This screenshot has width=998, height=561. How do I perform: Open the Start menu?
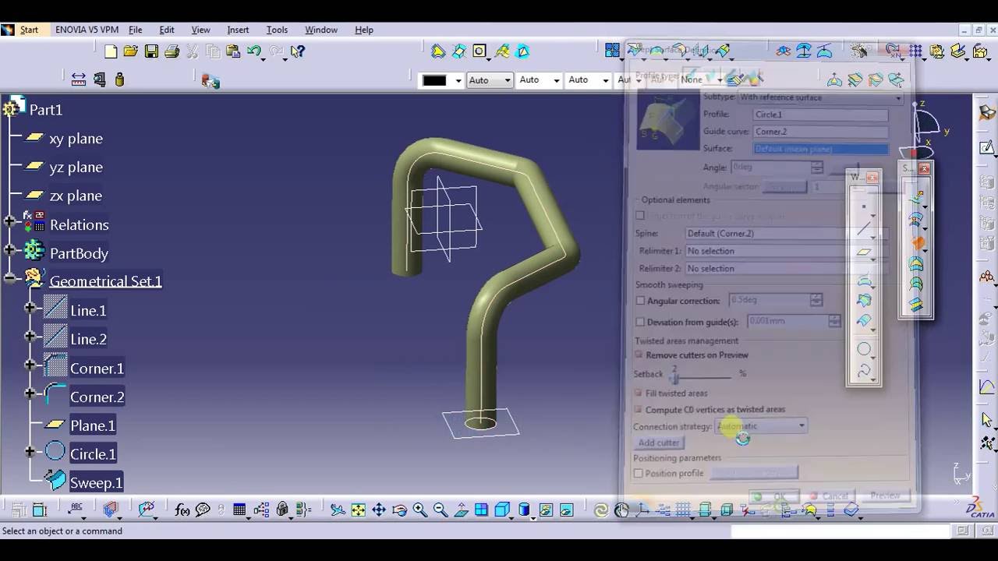click(x=29, y=30)
